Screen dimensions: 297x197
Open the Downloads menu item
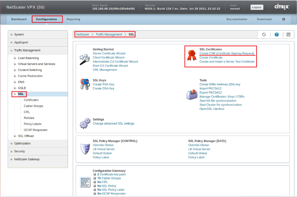tap(264, 19)
